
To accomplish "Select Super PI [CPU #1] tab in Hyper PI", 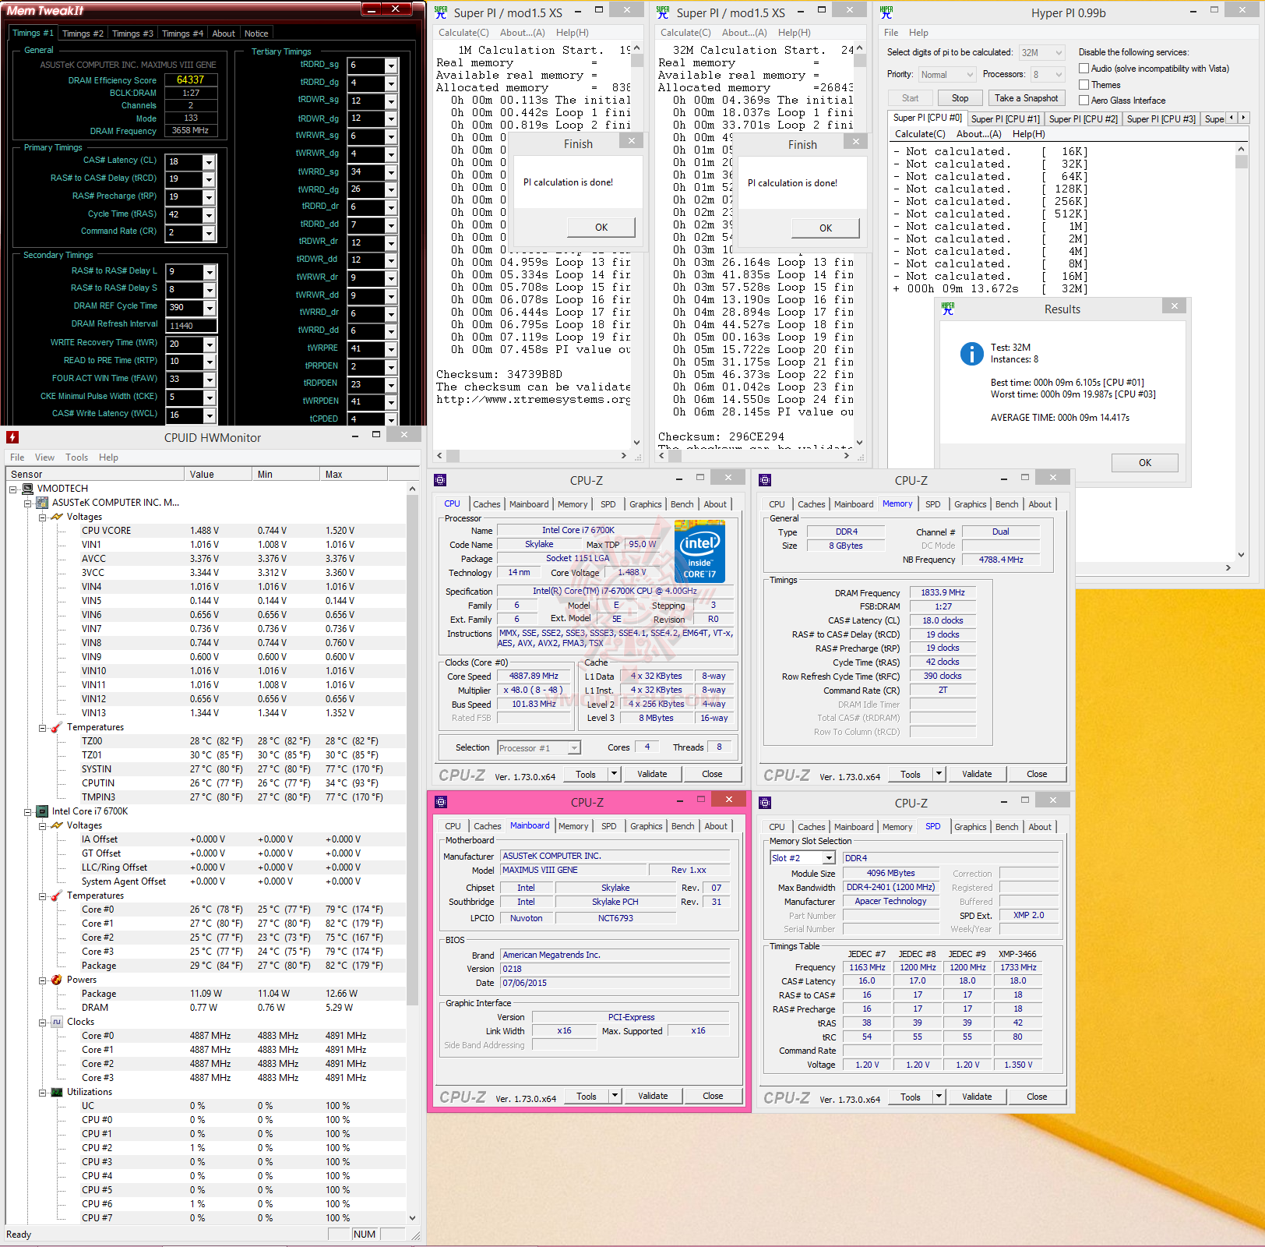I will pyautogui.click(x=1005, y=119).
